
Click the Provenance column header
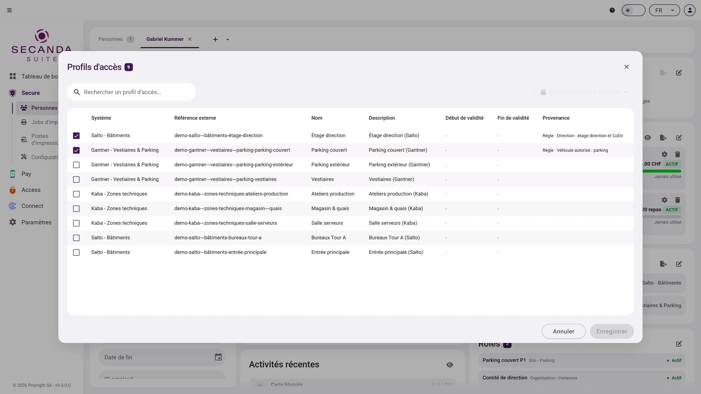tap(556, 118)
